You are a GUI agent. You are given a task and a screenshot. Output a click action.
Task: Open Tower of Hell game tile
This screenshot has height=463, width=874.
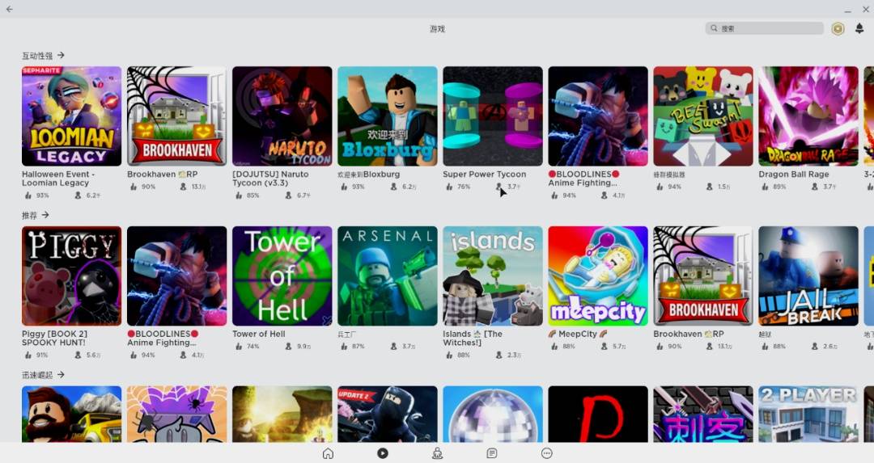click(x=282, y=276)
